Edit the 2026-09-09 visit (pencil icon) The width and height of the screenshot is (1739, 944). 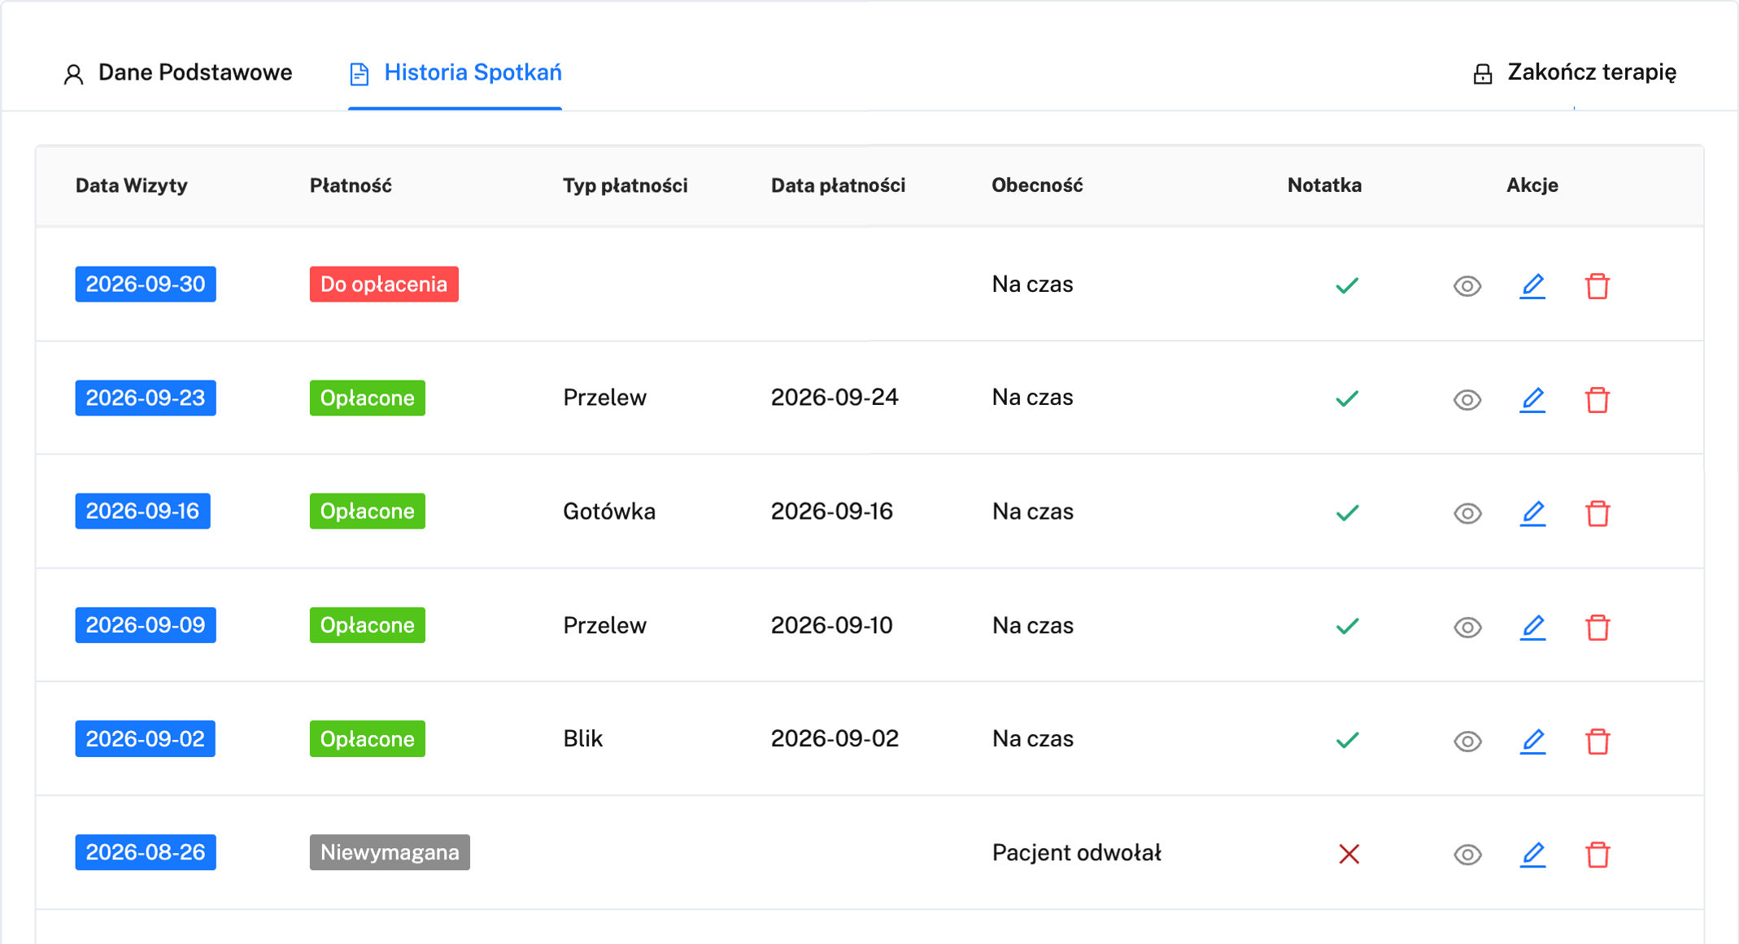pyautogui.click(x=1532, y=628)
